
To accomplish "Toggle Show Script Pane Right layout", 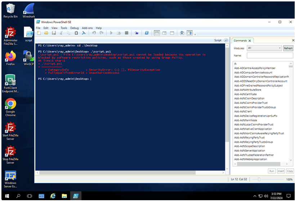I will [164, 33].
